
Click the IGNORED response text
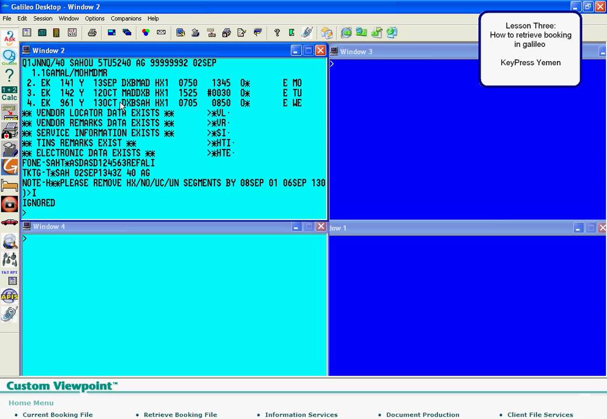[38, 203]
